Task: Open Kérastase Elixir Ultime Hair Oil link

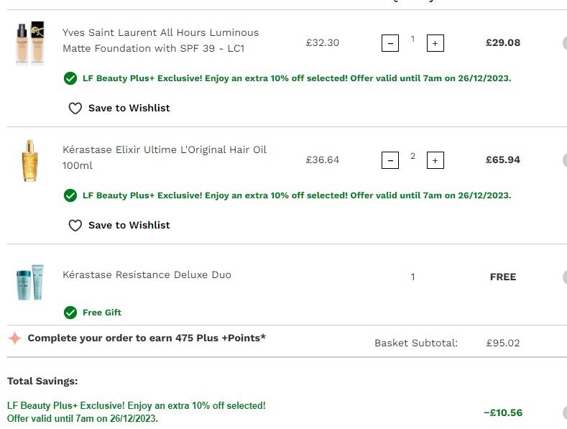Action: pyautogui.click(x=164, y=157)
